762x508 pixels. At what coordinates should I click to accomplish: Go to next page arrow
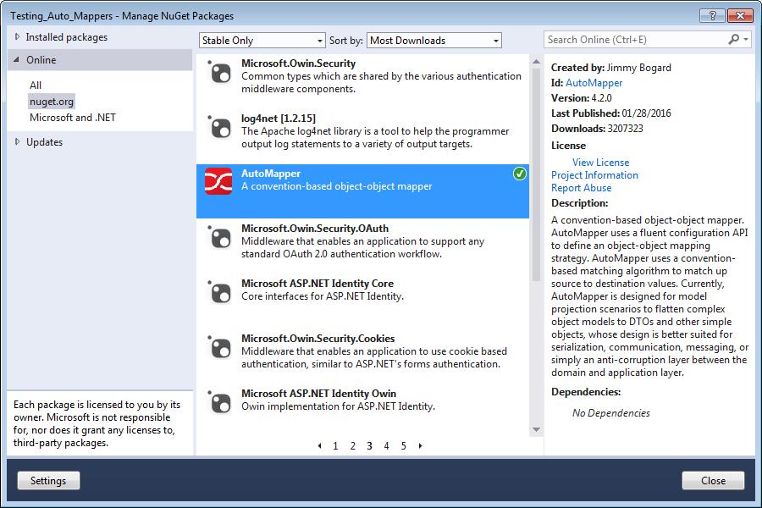(x=420, y=446)
